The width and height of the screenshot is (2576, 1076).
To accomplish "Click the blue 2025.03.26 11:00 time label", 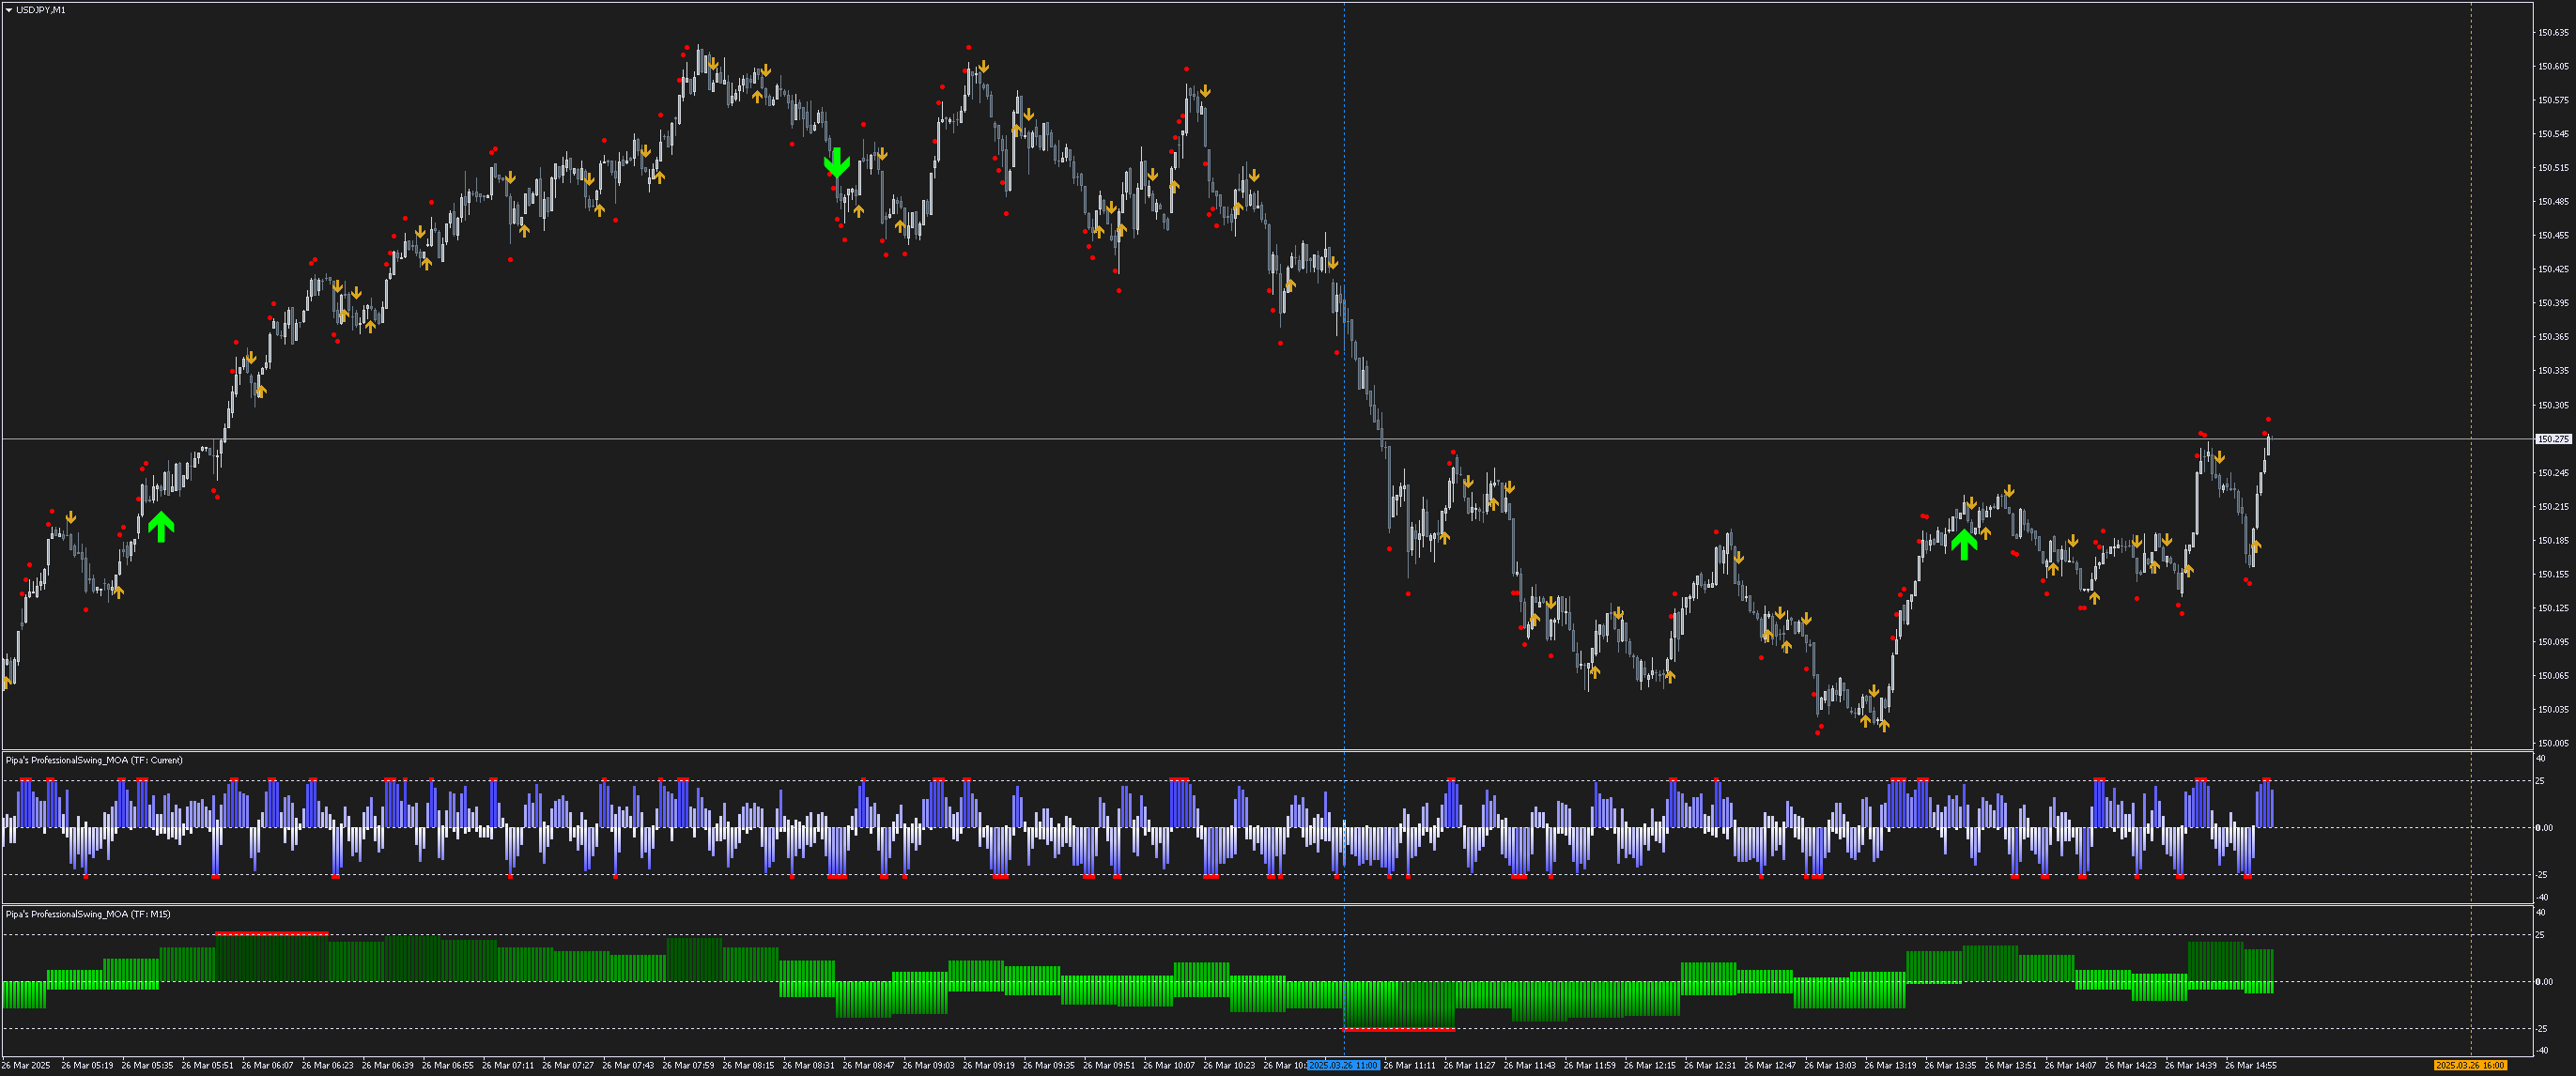I will coord(1343,1066).
